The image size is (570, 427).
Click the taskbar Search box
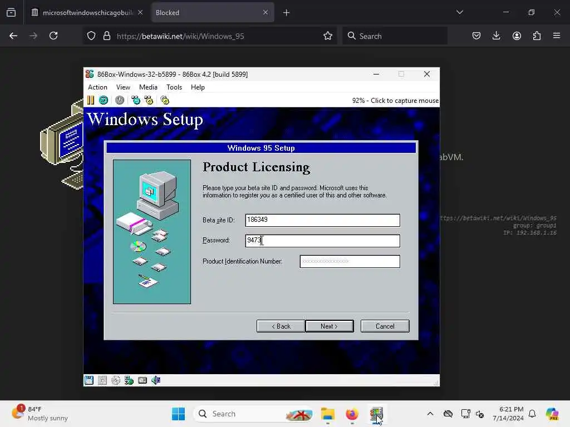tap(254, 414)
